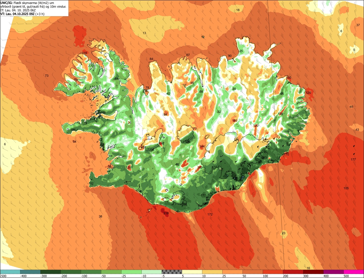Click the map value '62' in south Iceland

pos(178,164)
